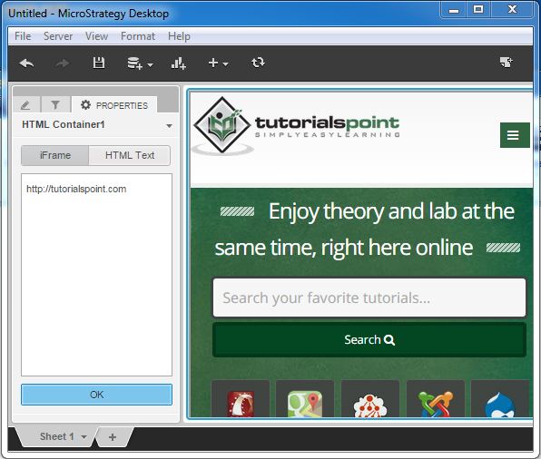This screenshot has width=541, height=459.
Task: Open the green hamburger menu
Action: click(515, 135)
